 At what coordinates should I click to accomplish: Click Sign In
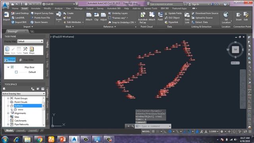194,4
